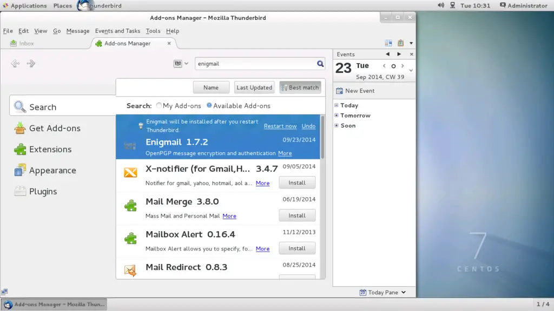Click Add-ons Manager taskbar button

54,305
